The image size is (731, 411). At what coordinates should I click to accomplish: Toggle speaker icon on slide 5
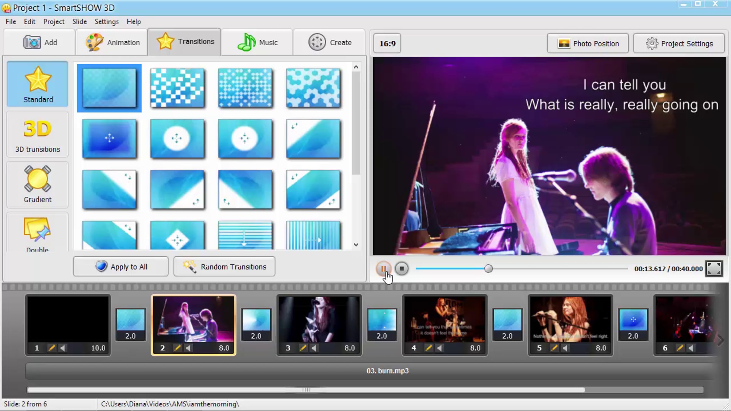pos(565,348)
